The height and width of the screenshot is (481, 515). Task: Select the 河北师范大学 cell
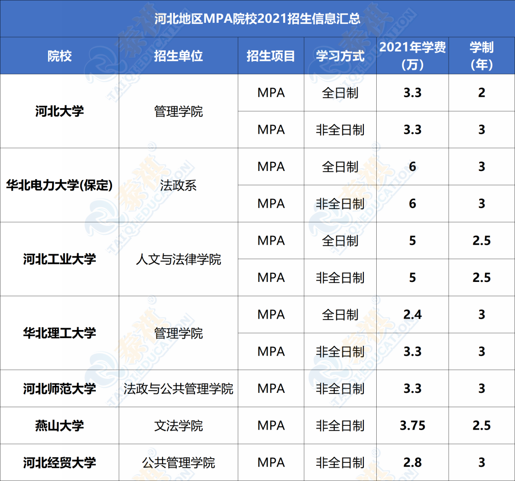tap(60, 389)
